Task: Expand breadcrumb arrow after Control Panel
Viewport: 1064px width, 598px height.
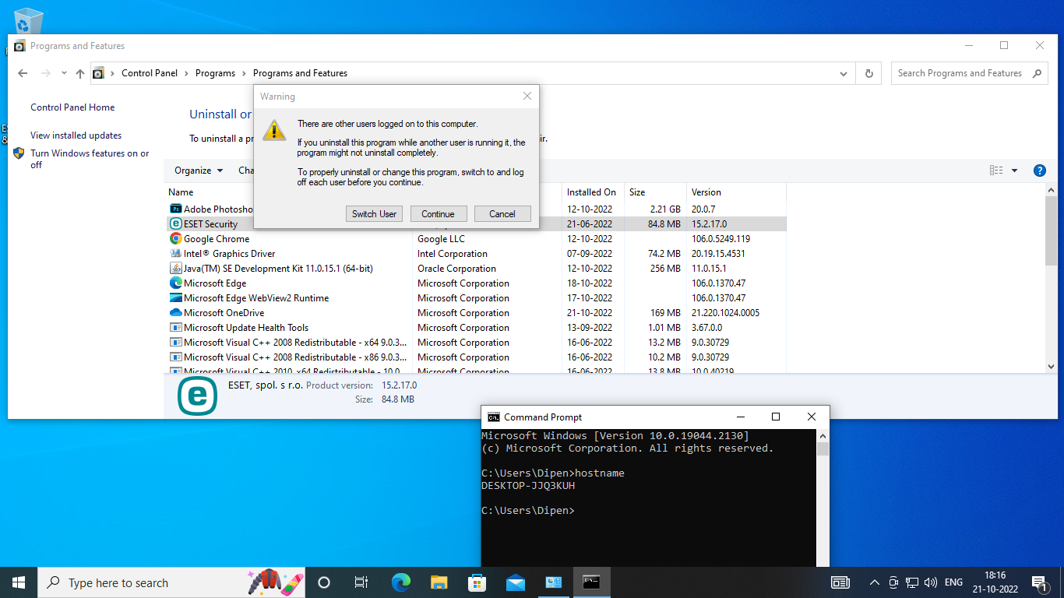Action: pos(187,73)
